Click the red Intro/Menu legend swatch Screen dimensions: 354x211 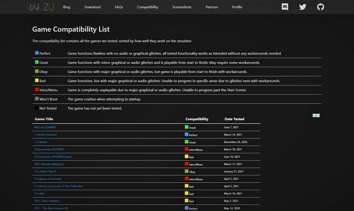37,90
